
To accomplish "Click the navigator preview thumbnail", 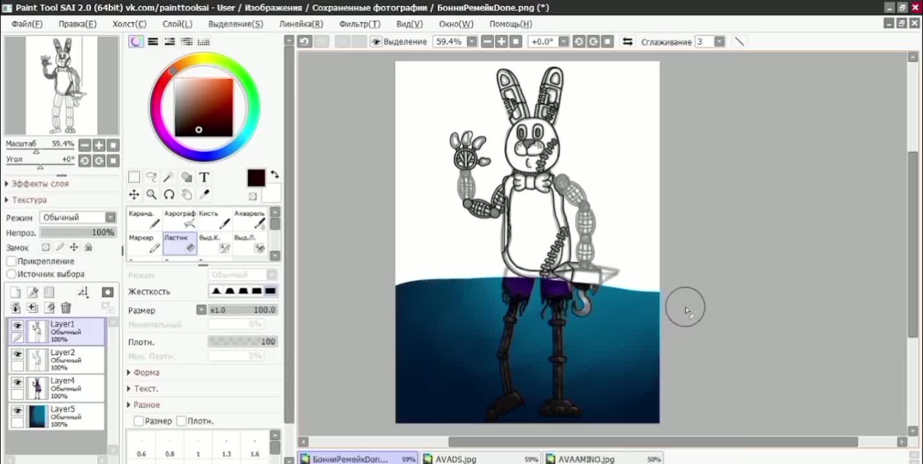I will [62, 85].
